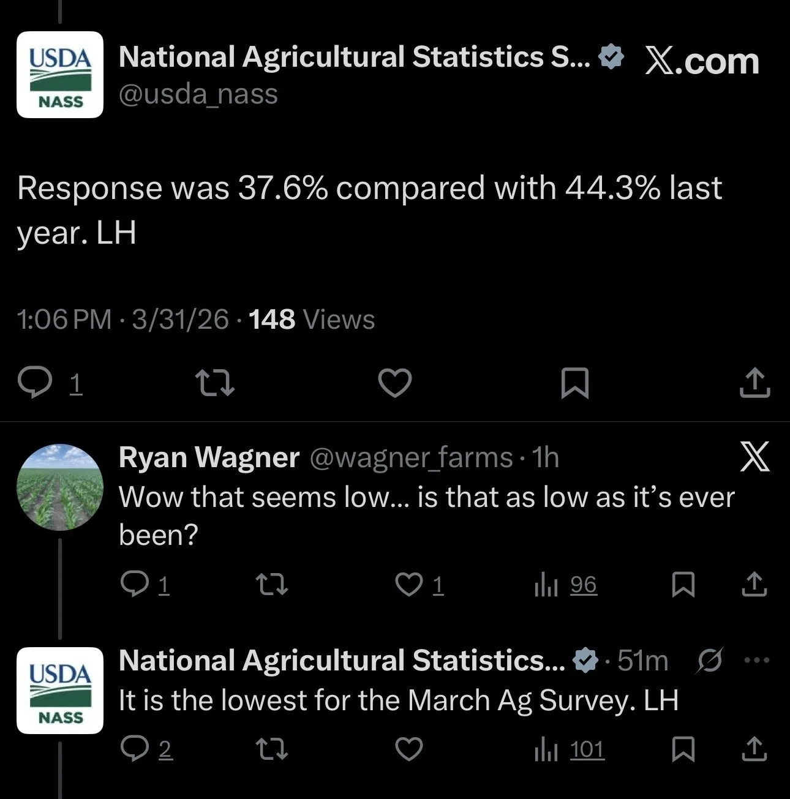Share Ryan Wagner's comment

click(754, 584)
